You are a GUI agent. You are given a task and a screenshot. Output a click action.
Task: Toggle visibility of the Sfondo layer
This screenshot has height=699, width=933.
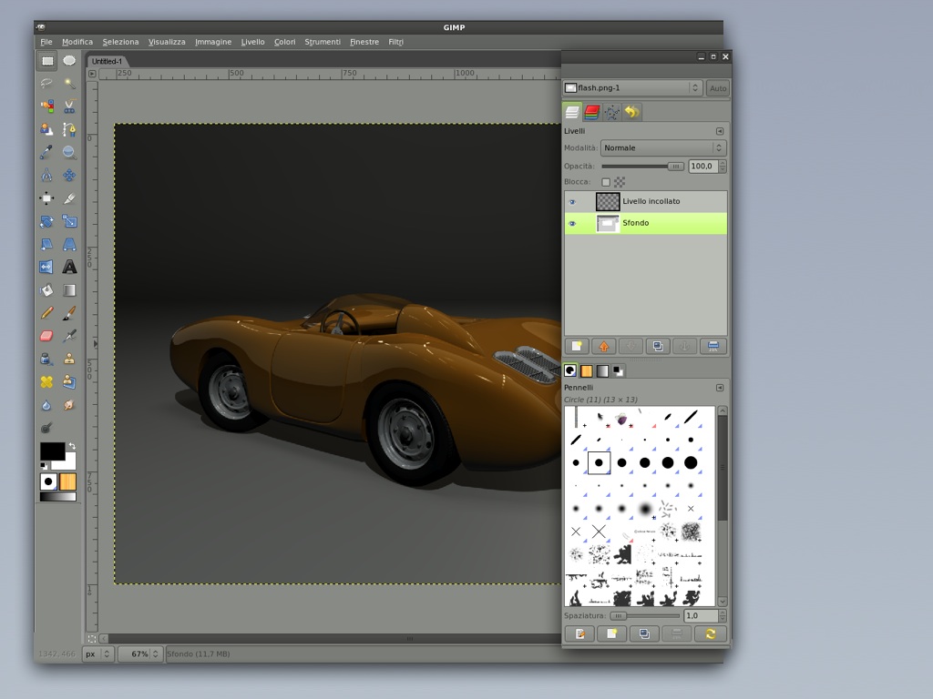pyautogui.click(x=572, y=224)
